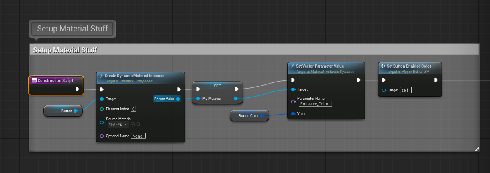Viewport: 490px width, 173px height.
Task: Select Create Dynamic Material Instance node header
Action: (141, 78)
